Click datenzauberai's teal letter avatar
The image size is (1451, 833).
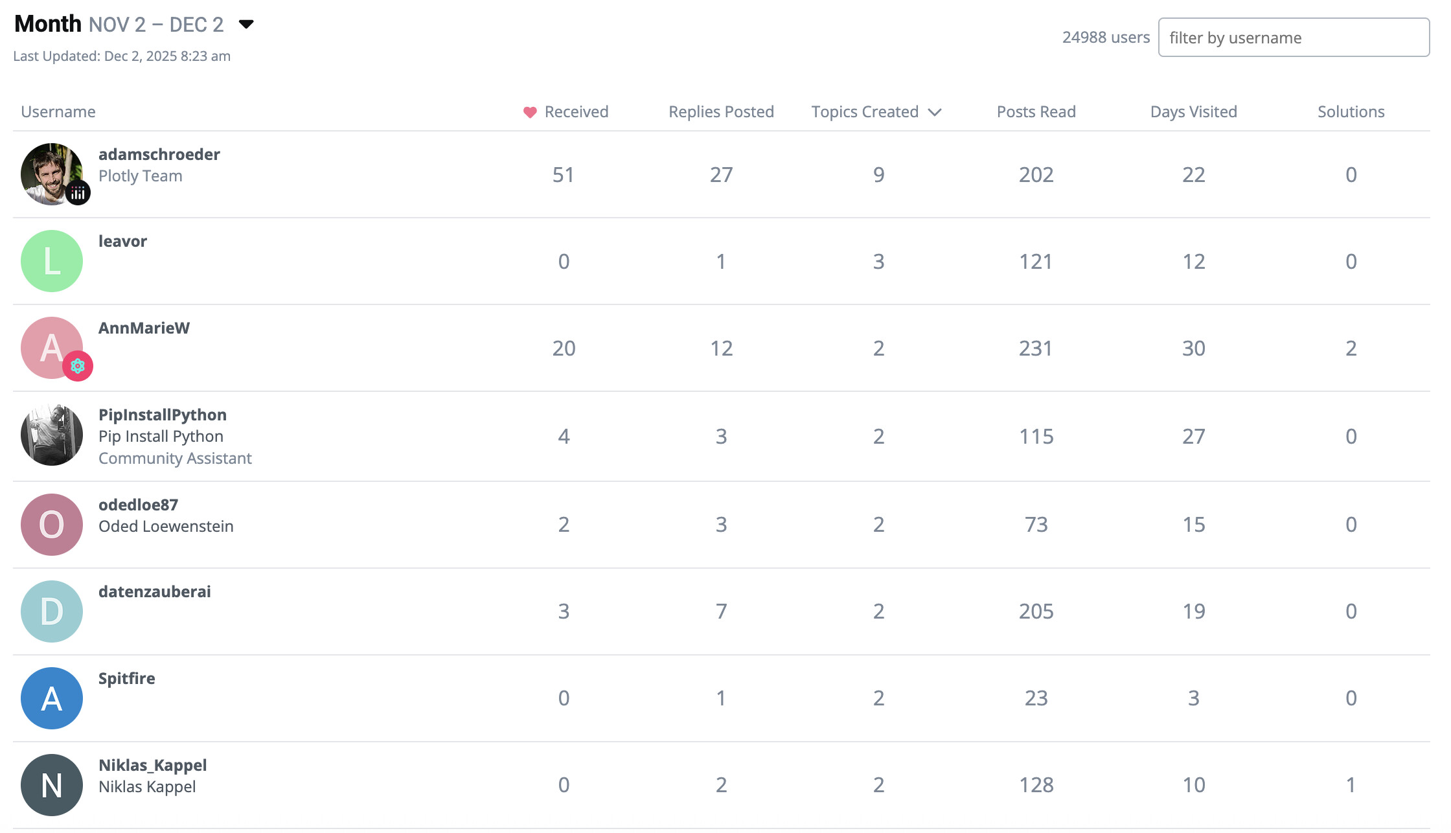click(x=52, y=611)
